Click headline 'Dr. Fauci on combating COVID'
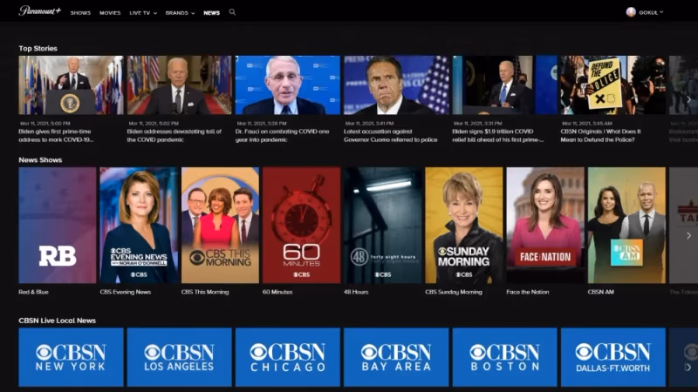698x392 pixels. (x=282, y=136)
